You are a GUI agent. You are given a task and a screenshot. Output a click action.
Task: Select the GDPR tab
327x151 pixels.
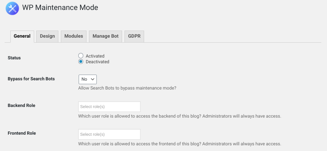click(x=134, y=36)
